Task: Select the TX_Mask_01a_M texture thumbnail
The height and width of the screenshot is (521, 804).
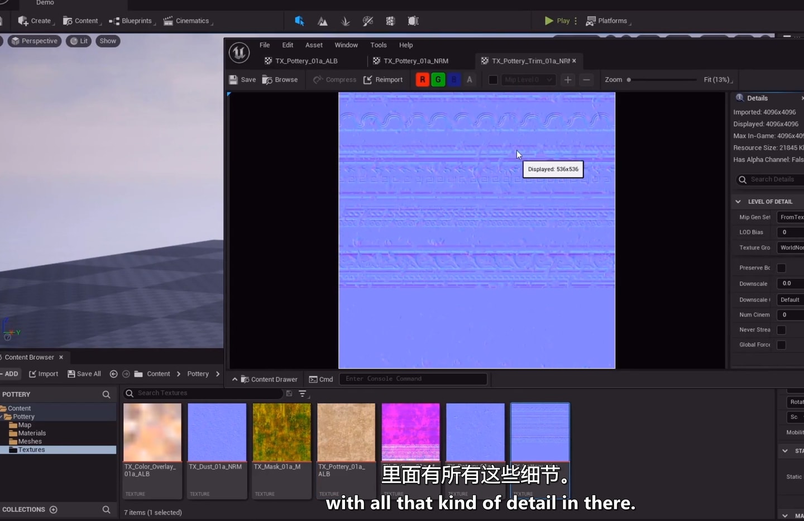Action: tap(281, 432)
